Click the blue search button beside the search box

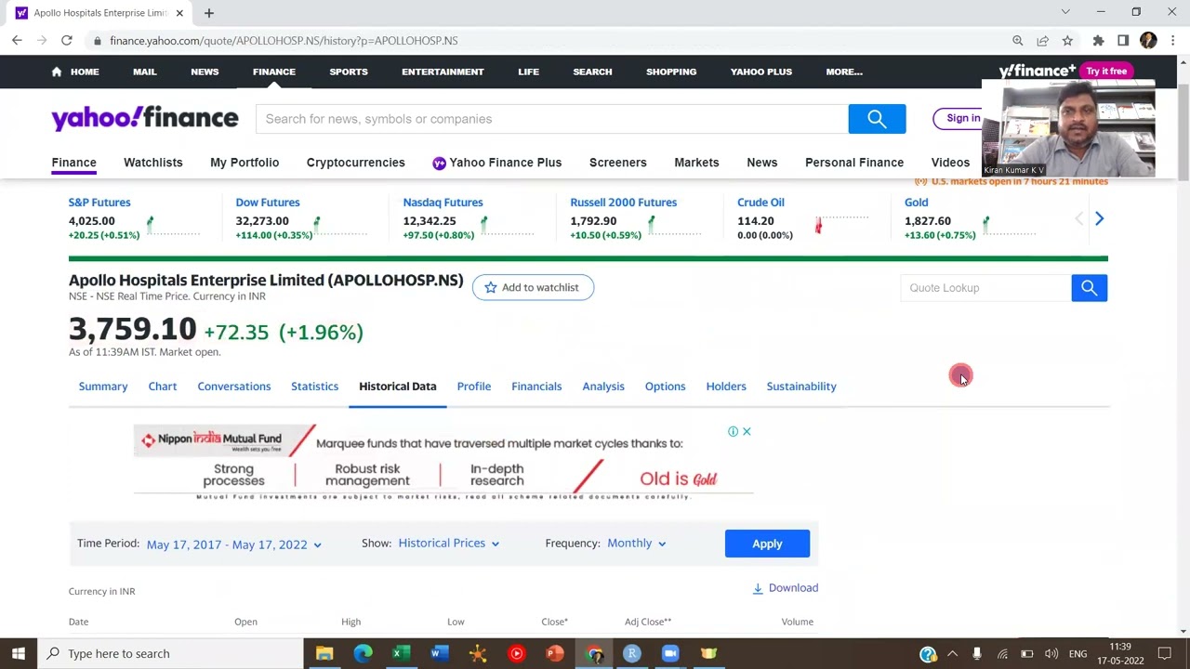click(x=877, y=119)
